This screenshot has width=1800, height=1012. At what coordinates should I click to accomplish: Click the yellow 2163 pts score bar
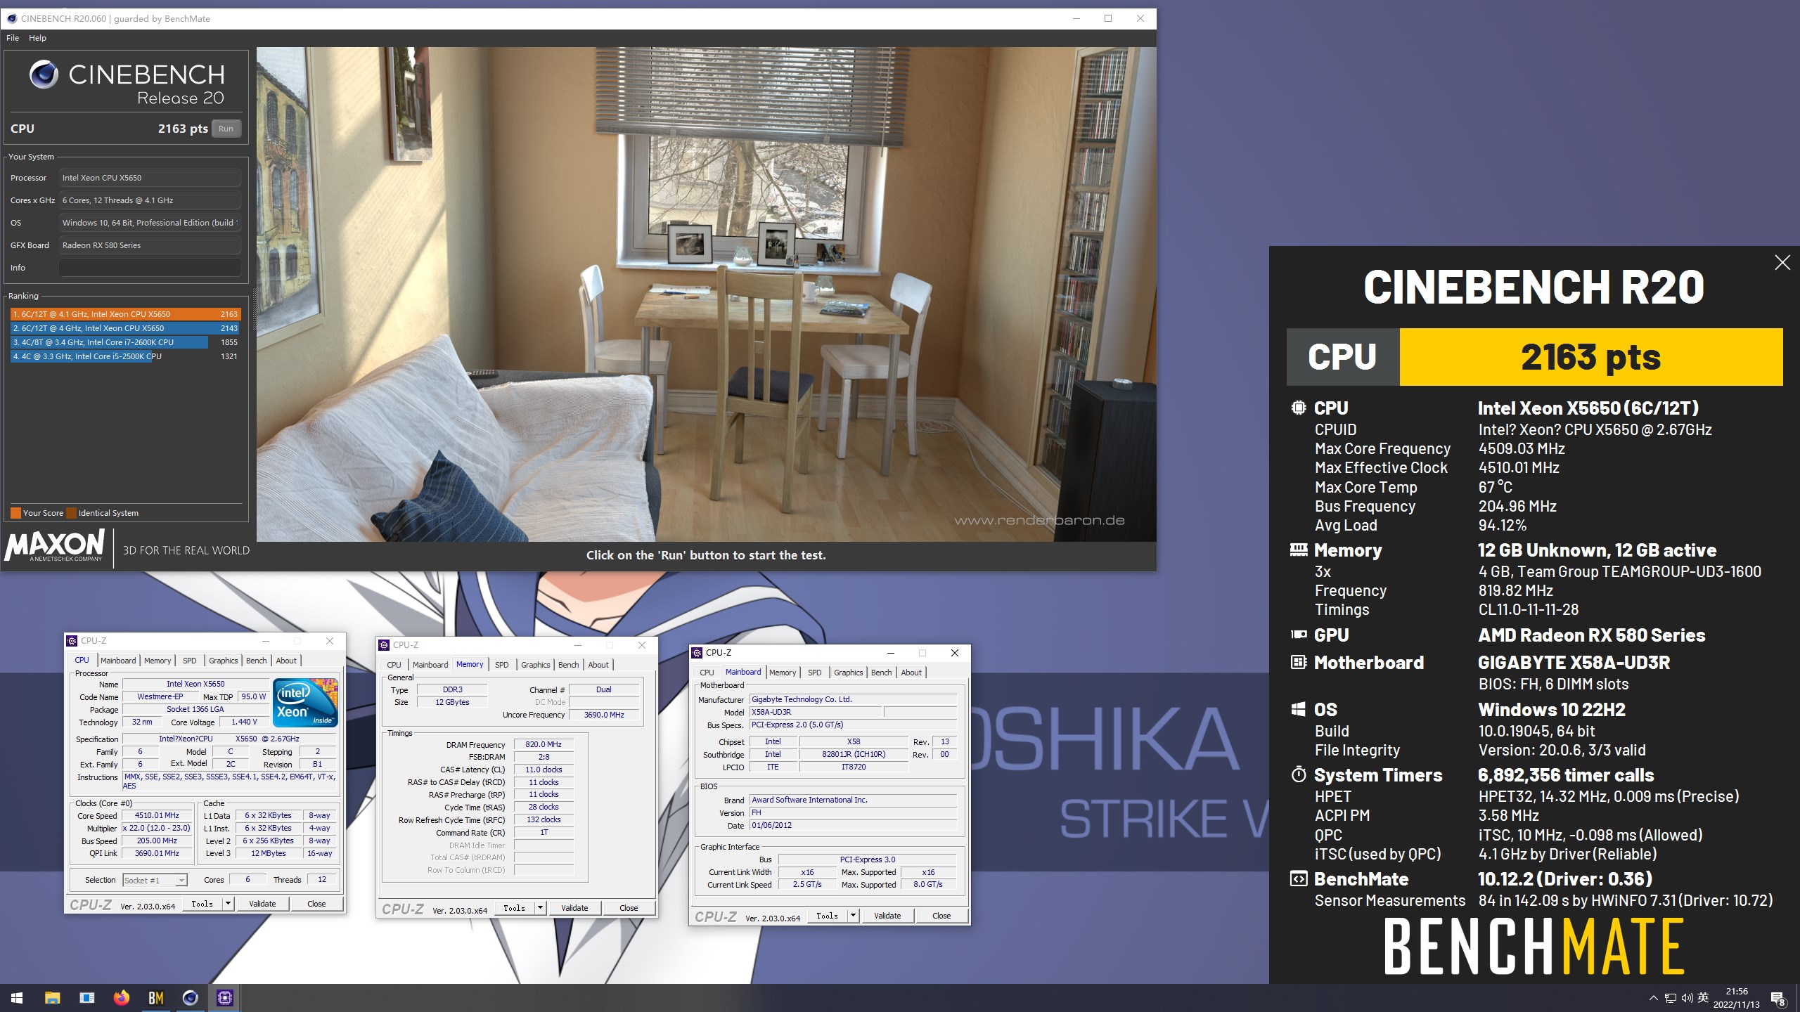click(x=1590, y=357)
